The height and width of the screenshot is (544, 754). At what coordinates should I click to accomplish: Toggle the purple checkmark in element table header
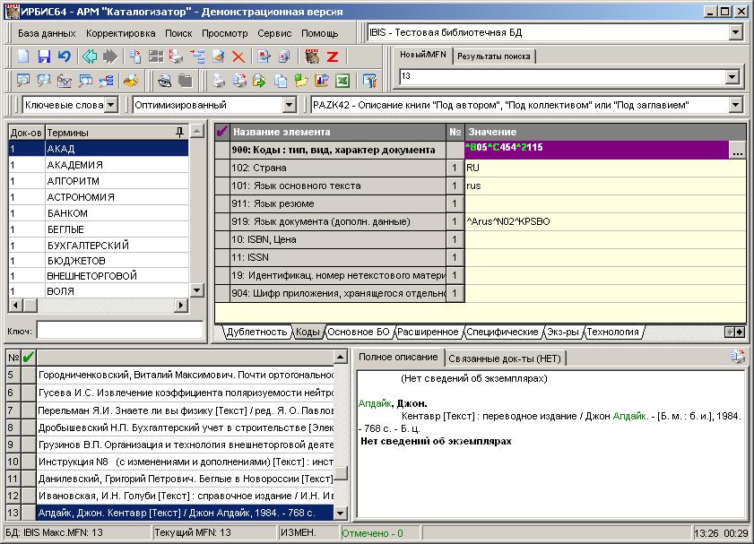click(x=221, y=132)
